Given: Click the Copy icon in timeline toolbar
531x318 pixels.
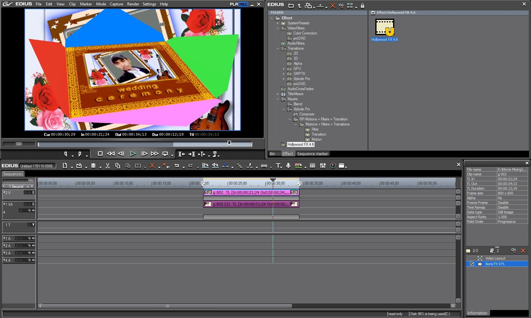Looking at the screenshot, I should pos(117,166).
